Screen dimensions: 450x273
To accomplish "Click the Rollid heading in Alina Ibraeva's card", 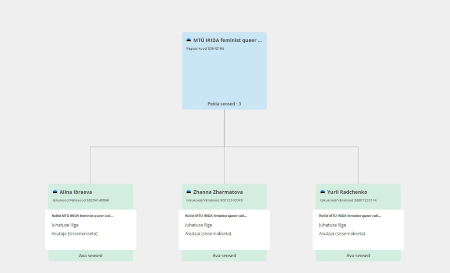I will click(83, 216).
